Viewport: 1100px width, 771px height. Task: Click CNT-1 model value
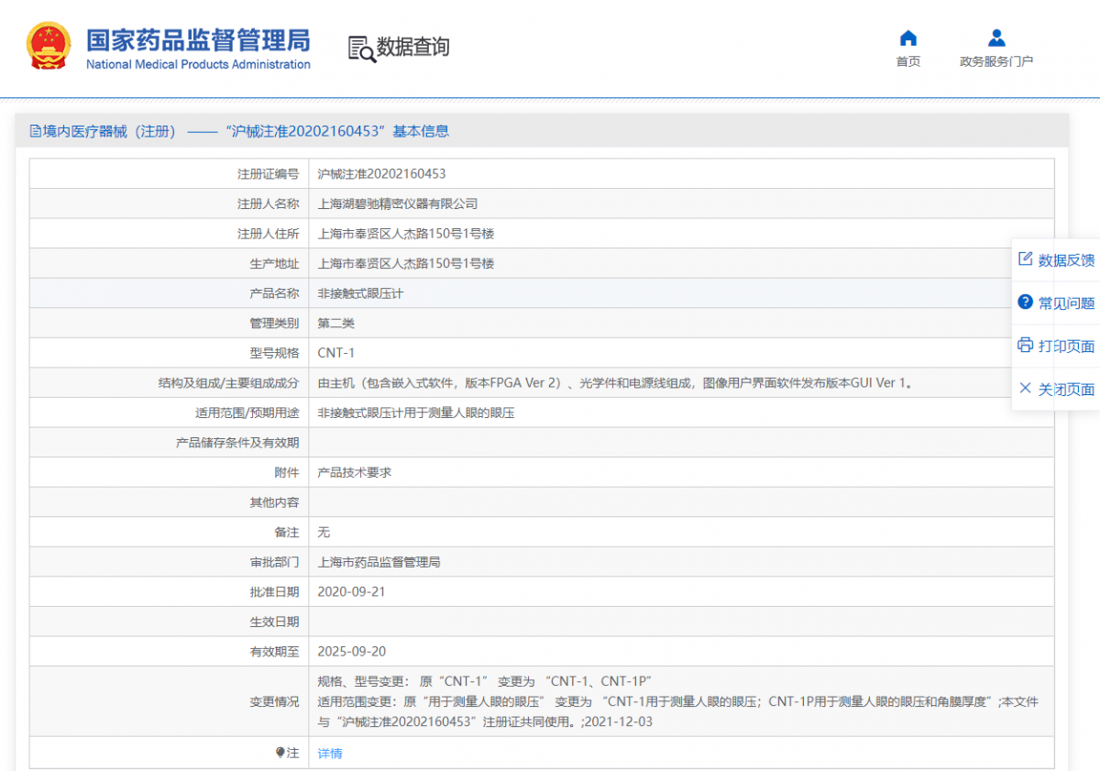335,353
